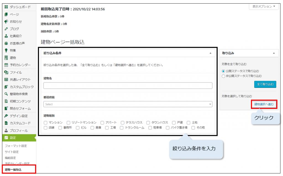Image resolution: width=283 pixels, height=176 pixels.
Task: Click the 全て取り込む button
Action: pos(265,84)
